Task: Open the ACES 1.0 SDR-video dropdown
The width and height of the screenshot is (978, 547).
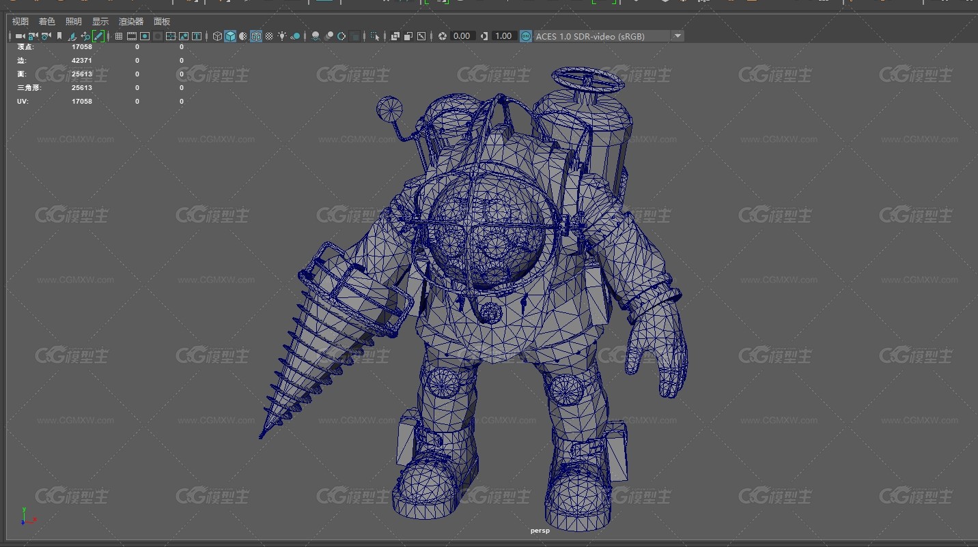Action: tap(609, 36)
